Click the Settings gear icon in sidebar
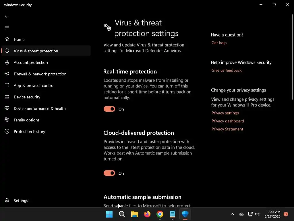Screen dimensions: 294x221 [7, 200]
